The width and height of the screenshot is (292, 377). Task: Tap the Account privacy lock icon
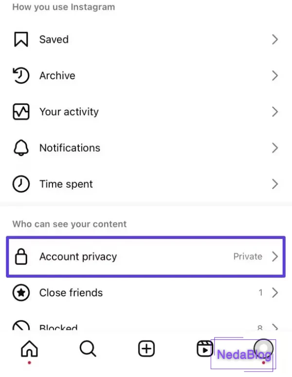pos(21,257)
